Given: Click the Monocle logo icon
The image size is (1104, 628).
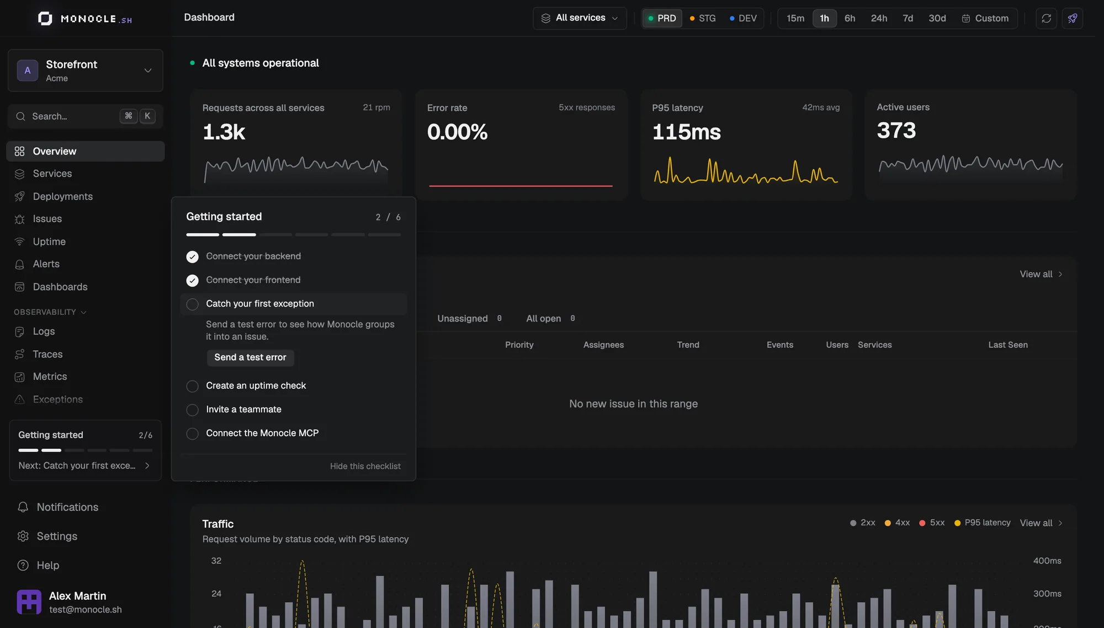Looking at the screenshot, I should coord(45,19).
